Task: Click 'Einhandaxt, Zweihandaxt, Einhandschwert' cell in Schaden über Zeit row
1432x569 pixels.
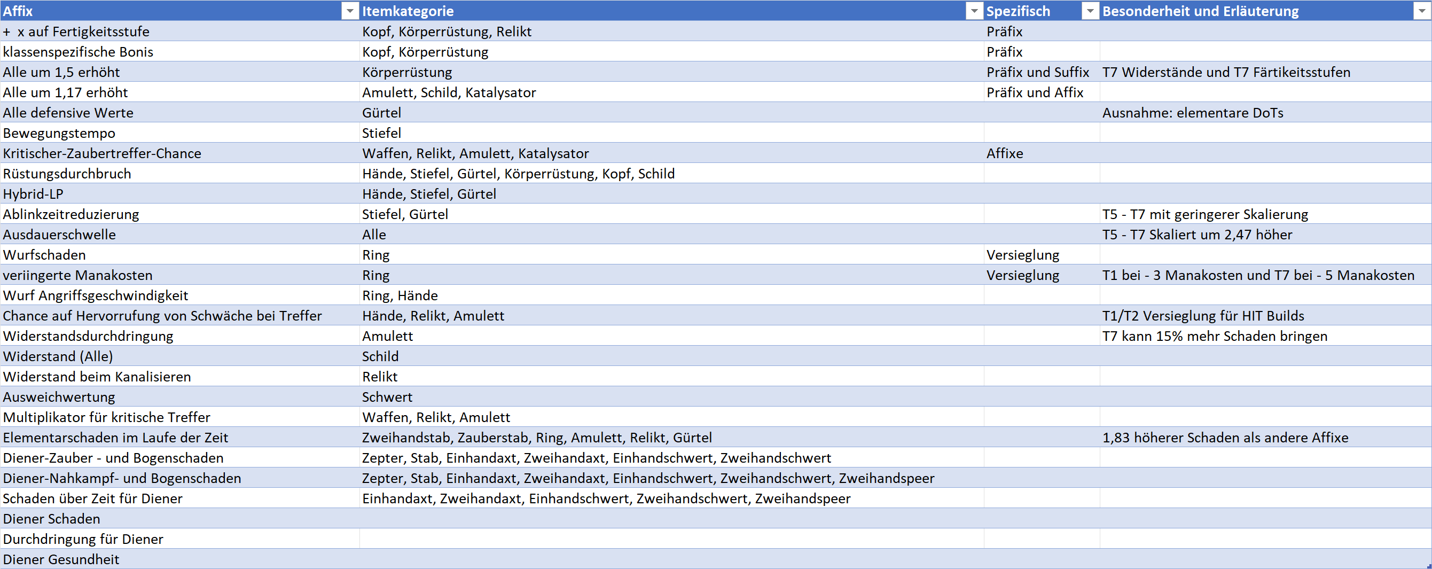Action: tap(671, 498)
